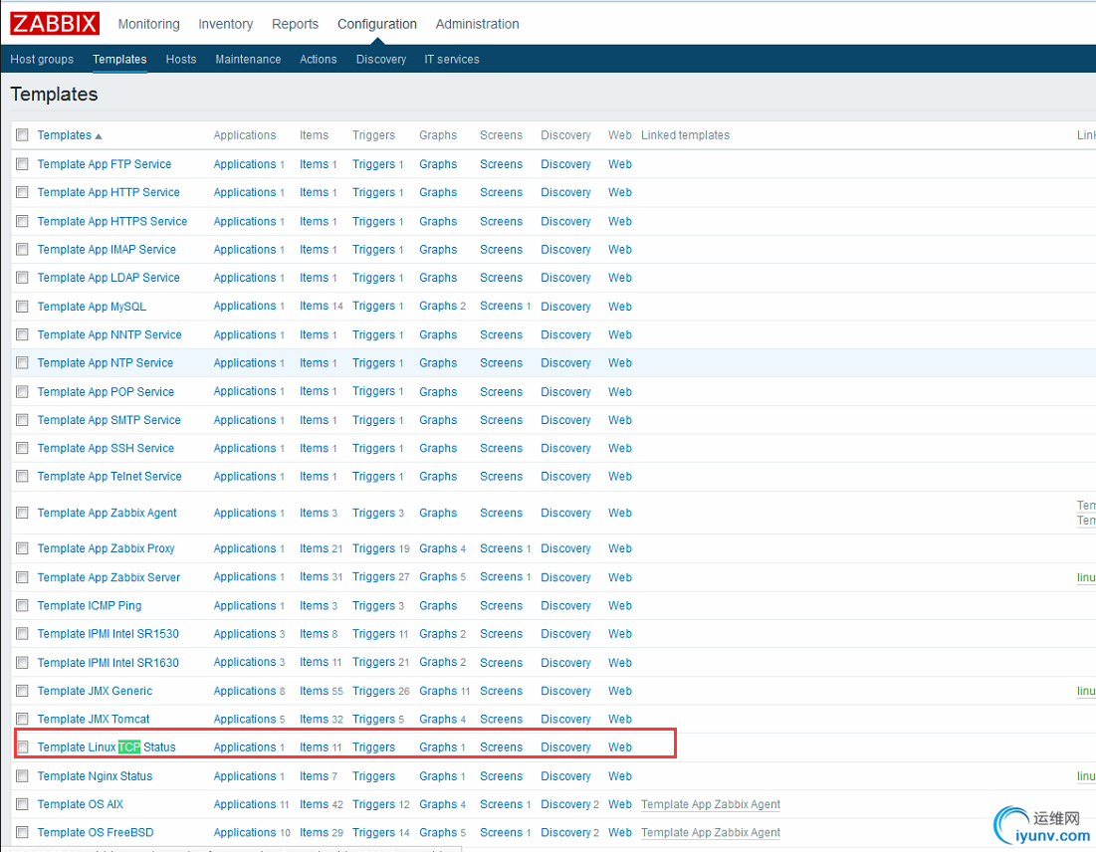View Screens of Template App Zabbix Proxy

pos(501,548)
